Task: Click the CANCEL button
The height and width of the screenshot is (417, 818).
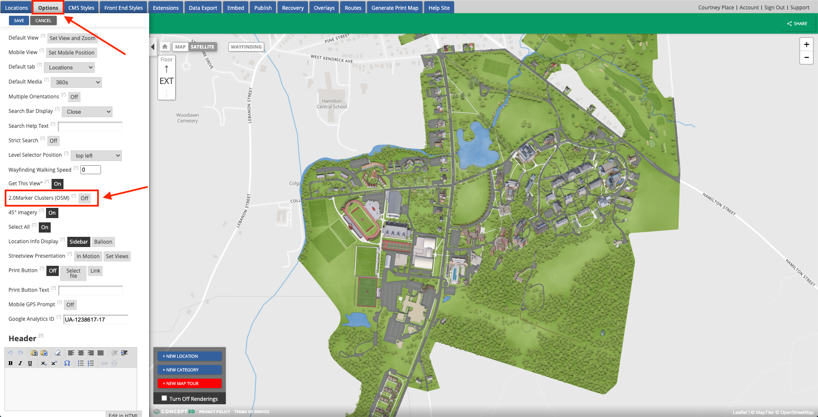Action: click(43, 20)
